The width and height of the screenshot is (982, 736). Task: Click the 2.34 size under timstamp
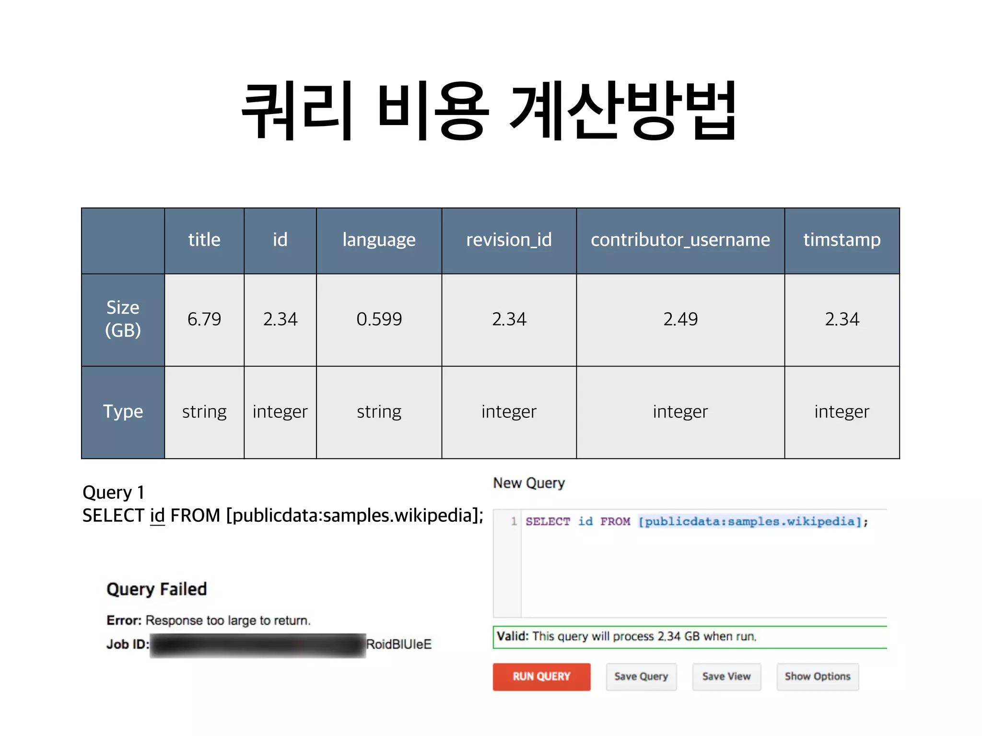click(x=842, y=319)
